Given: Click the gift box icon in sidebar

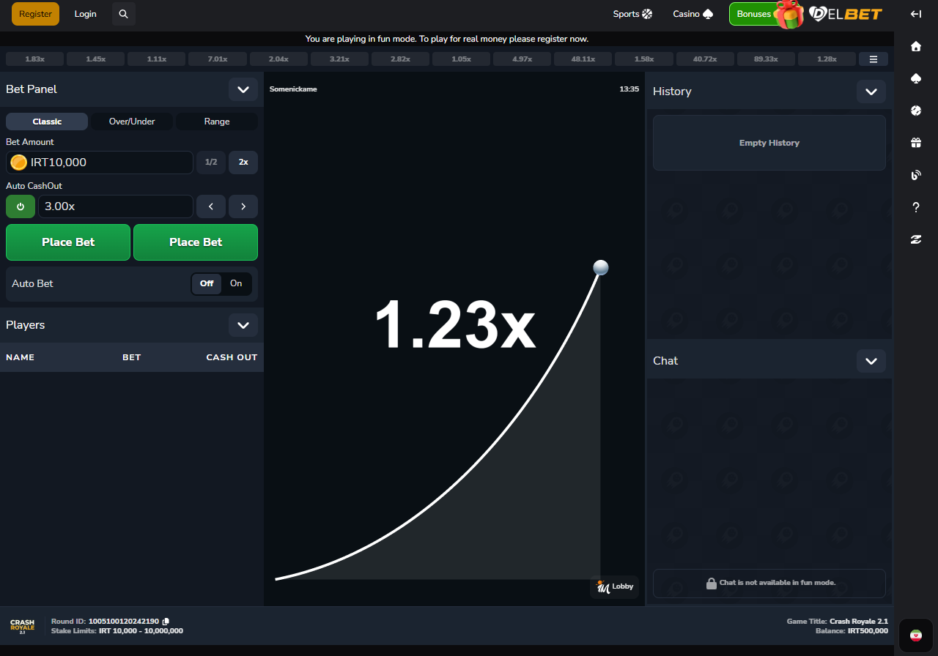Looking at the screenshot, I should pos(915,143).
